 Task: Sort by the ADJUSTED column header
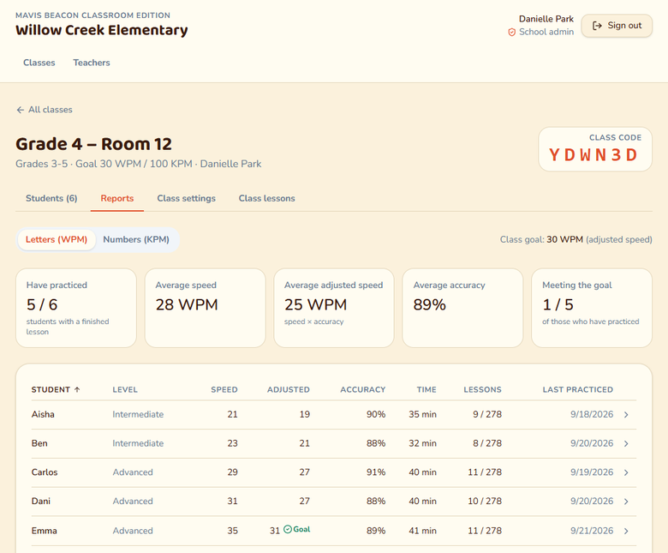pyautogui.click(x=289, y=390)
